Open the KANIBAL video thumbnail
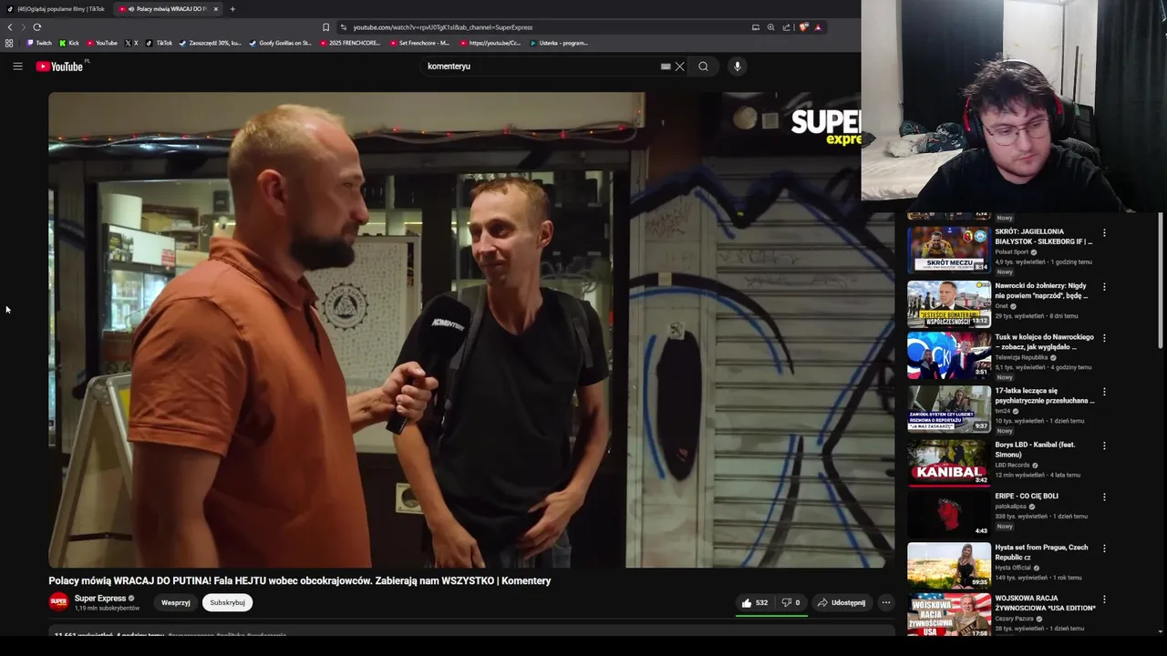 click(949, 462)
